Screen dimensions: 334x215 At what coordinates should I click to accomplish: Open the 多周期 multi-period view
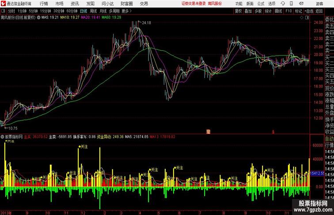click(114, 11)
